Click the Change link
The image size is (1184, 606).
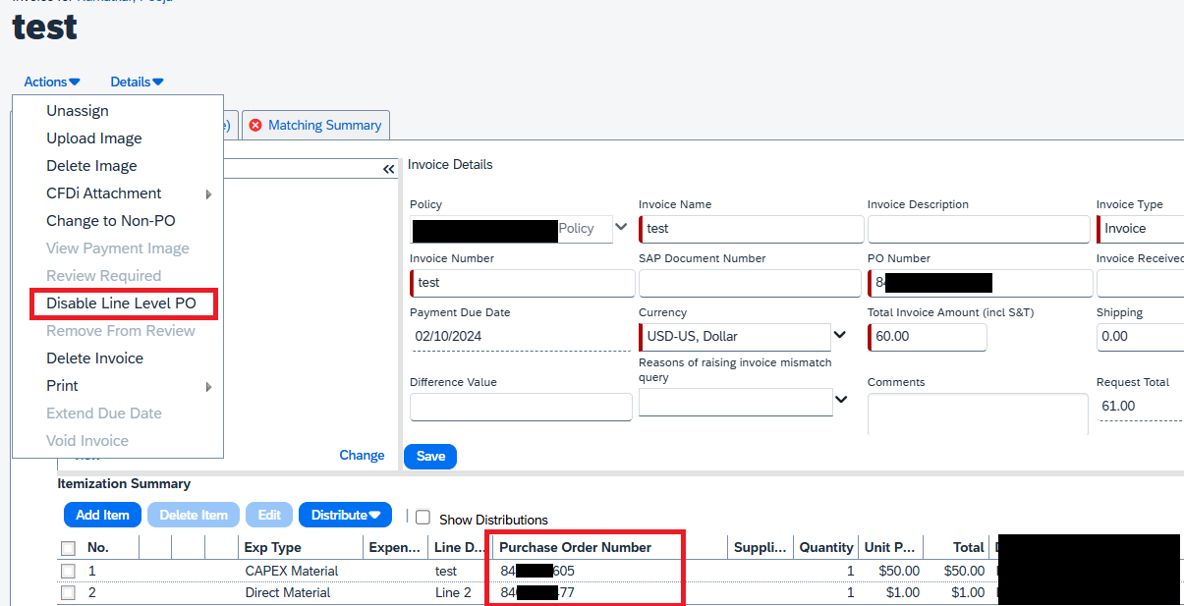[362, 455]
